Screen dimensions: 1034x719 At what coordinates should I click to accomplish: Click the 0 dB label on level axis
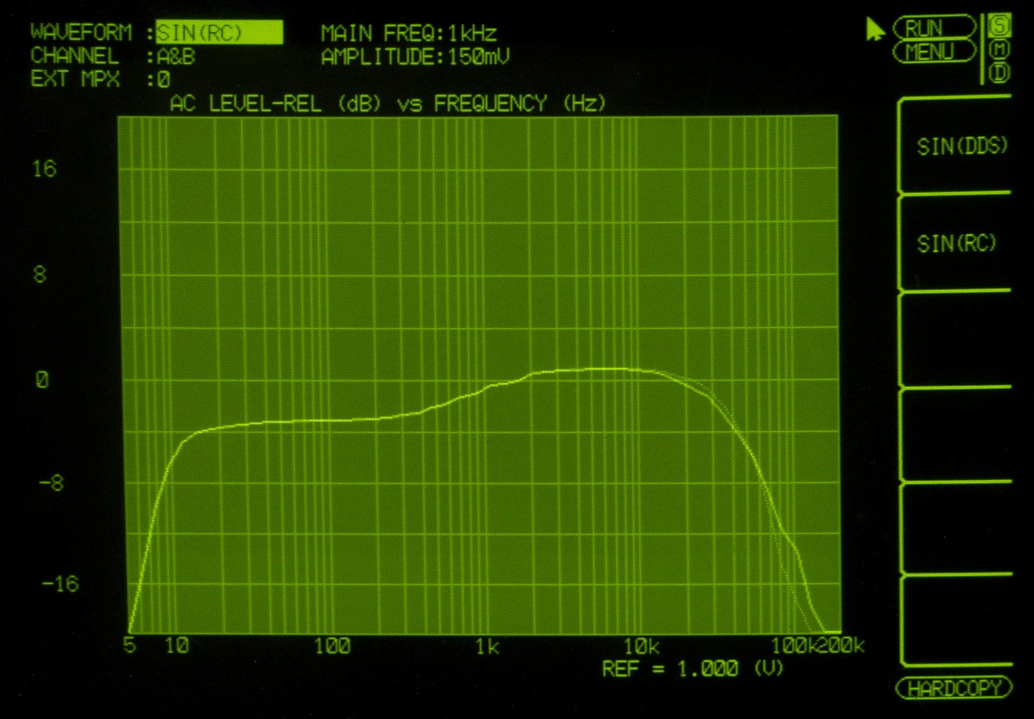pyautogui.click(x=43, y=380)
